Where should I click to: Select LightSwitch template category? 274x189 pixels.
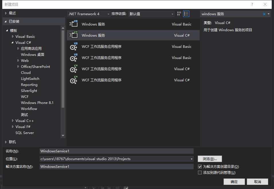(30, 79)
